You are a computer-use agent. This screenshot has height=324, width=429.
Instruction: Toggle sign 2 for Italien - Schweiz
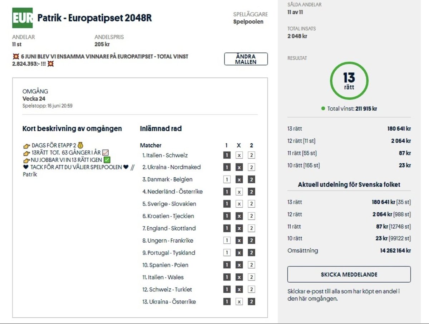251,155
